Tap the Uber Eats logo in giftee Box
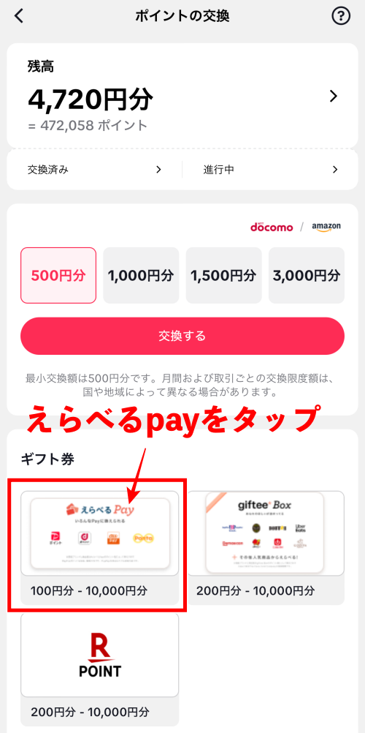 (x=301, y=527)
